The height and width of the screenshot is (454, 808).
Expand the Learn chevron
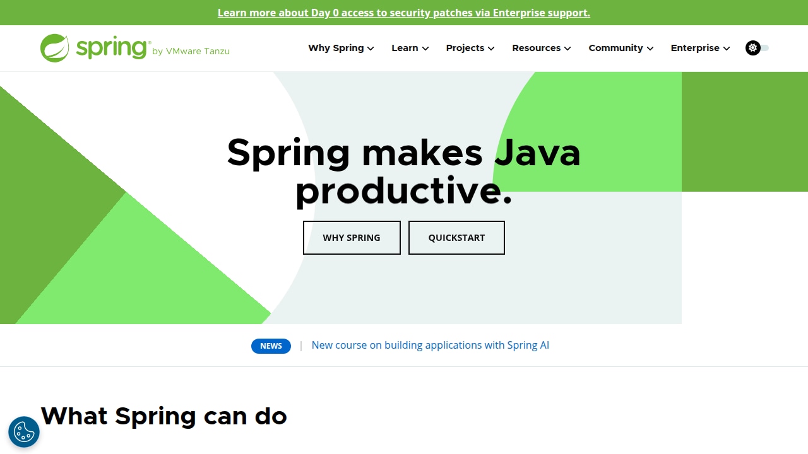(x=425, y=49)
